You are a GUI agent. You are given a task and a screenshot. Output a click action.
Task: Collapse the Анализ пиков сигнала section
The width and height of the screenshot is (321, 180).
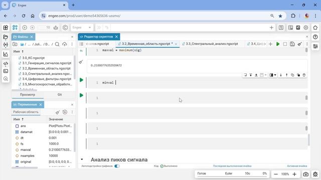point(82,159)
